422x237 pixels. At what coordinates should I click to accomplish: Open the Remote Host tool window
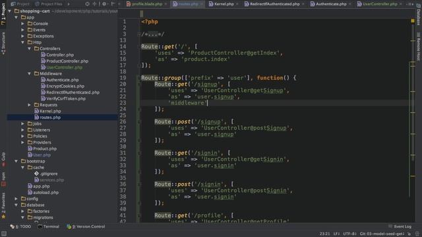[x=419, y=47]
